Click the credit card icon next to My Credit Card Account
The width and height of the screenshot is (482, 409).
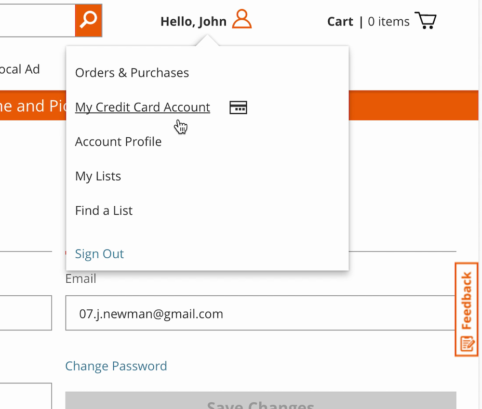pos(238,107)
